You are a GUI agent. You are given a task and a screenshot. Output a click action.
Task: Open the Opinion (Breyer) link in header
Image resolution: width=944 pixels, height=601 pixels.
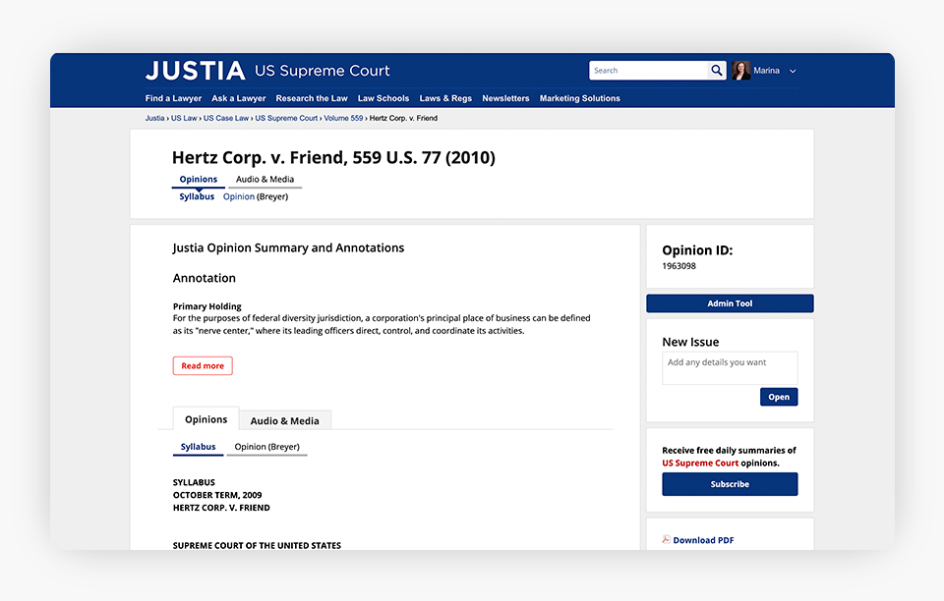tap(255, 196)
